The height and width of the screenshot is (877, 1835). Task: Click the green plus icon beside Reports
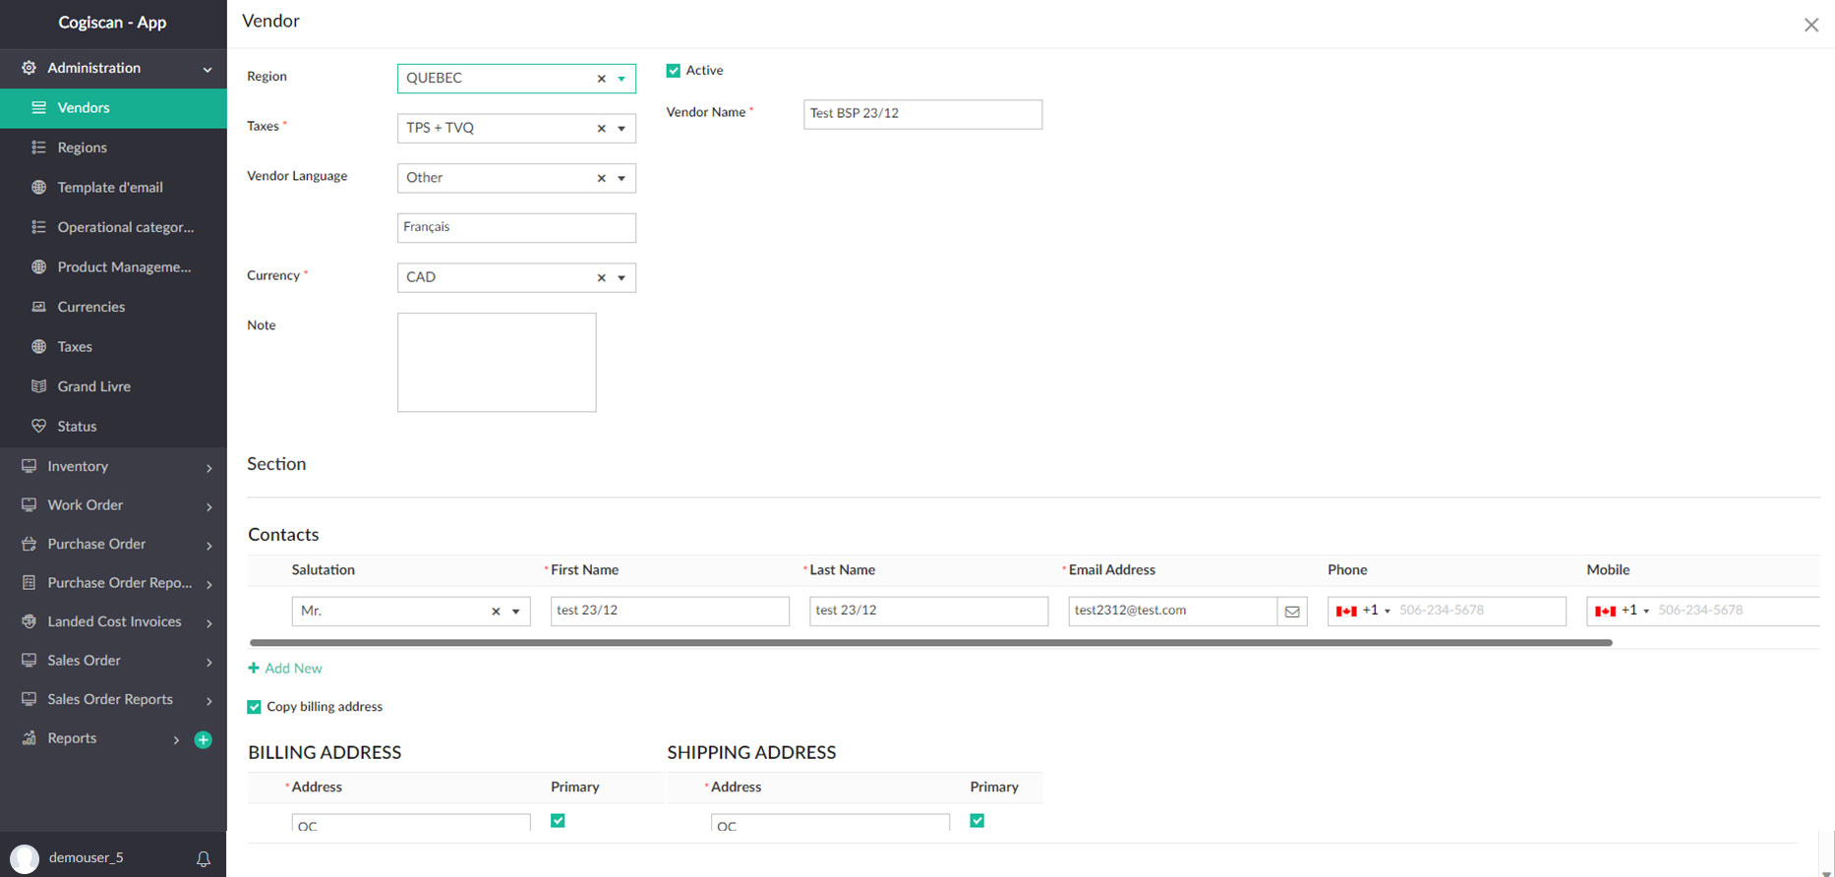click(204, 739)
